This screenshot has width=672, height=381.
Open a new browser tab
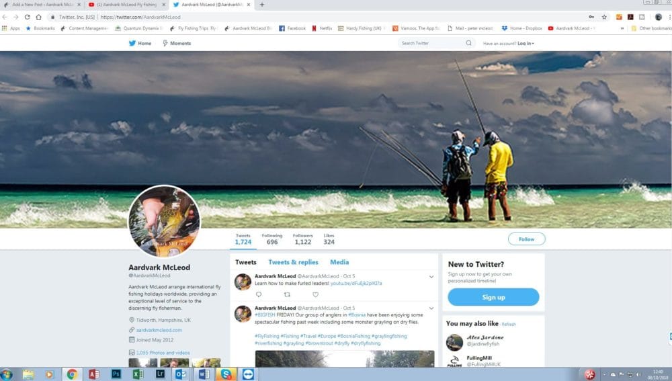point(261,5)
